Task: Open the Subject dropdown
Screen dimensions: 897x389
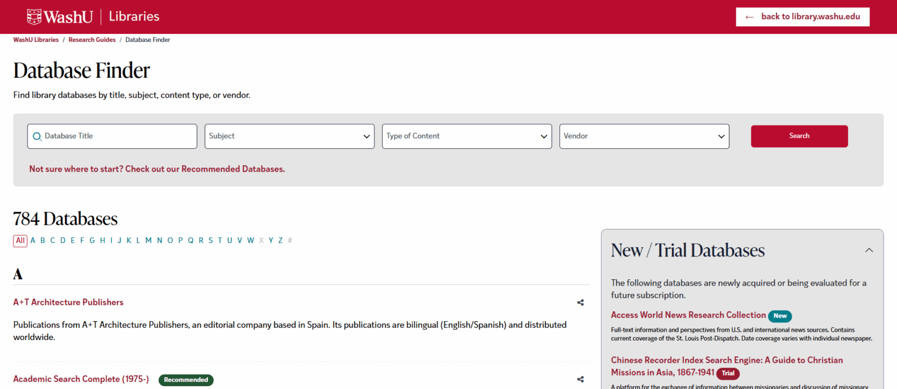Action: [289, 136]
